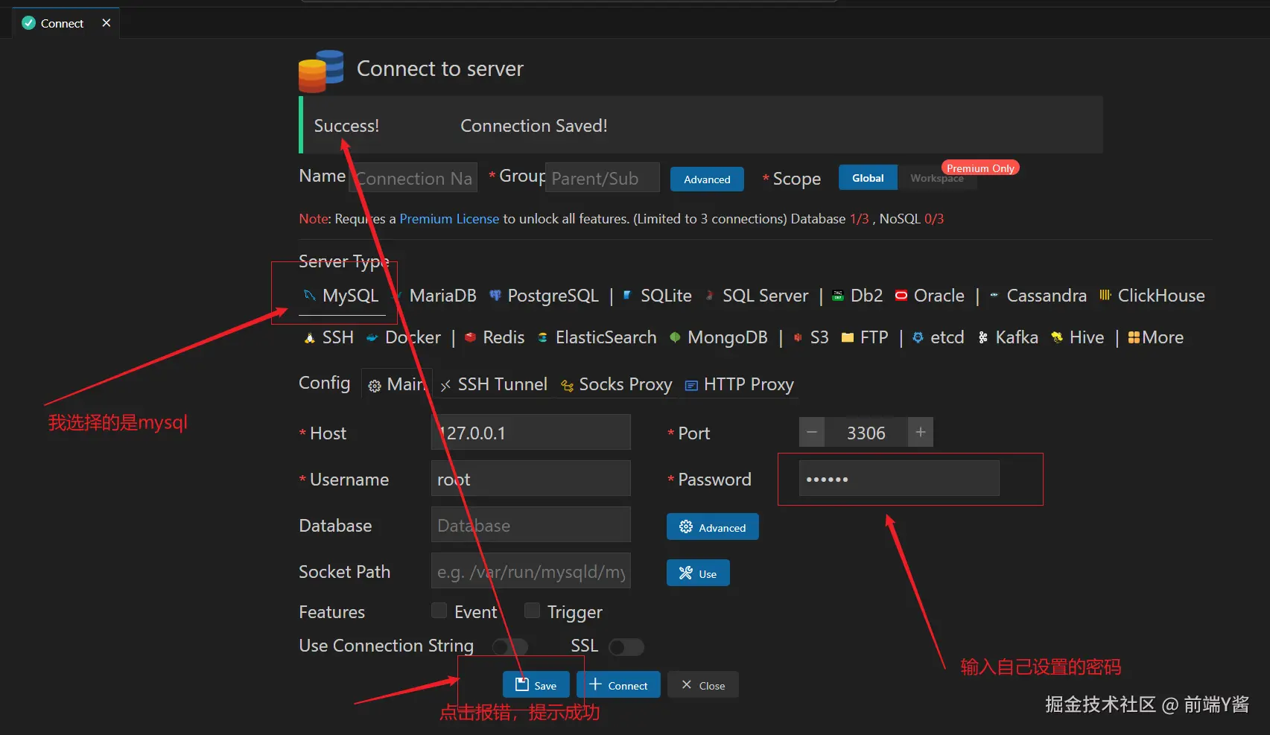Decrease the port number
The width and height of the screenshot is (1270, 735).
(812, 432)
